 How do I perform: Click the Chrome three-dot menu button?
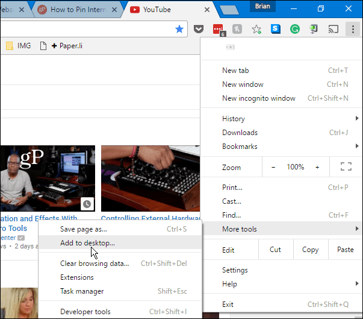353,29
